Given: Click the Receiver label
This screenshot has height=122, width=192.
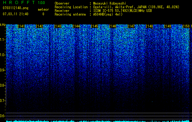Looking at the screenshot, I should [x=62, y=11].
